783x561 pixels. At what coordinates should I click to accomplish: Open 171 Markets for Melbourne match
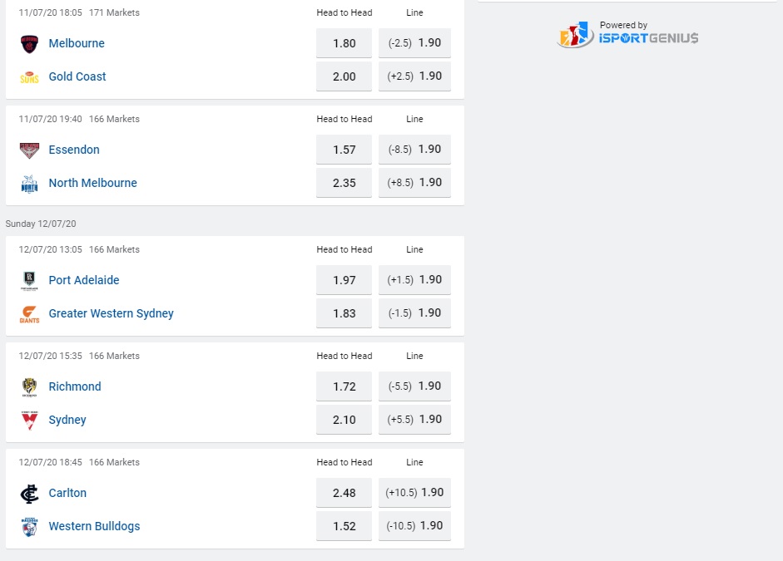pos(114,12)
